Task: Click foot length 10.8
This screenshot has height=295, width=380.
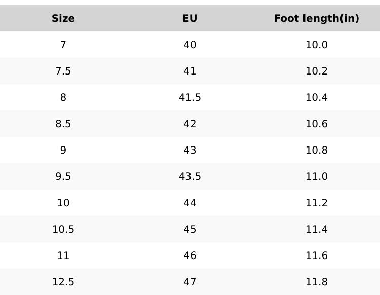Action: point(317,150)
